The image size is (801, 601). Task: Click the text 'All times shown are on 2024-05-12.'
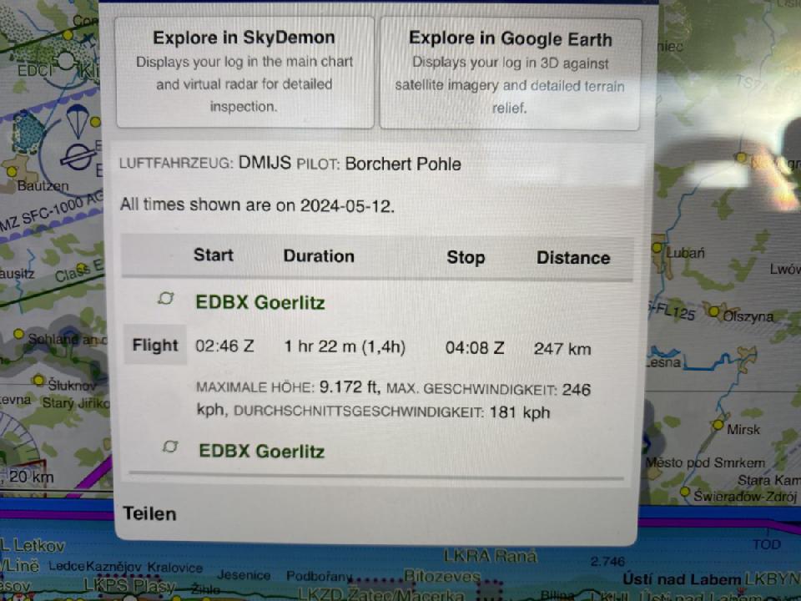pos(258,205)
